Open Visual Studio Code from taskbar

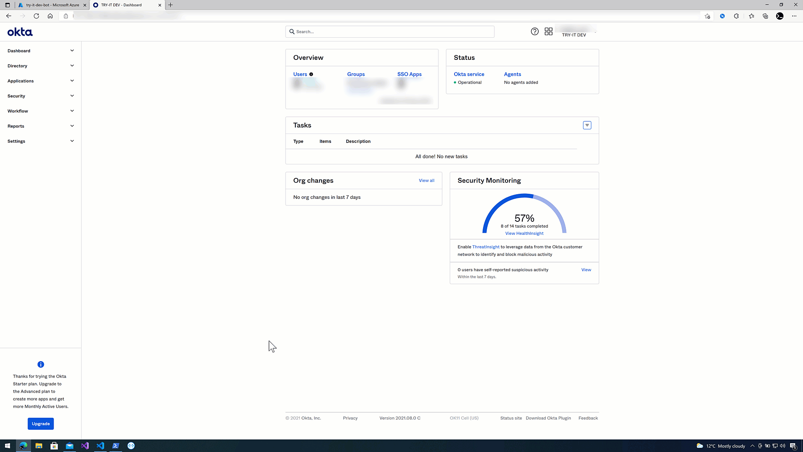tap(100, 446)
